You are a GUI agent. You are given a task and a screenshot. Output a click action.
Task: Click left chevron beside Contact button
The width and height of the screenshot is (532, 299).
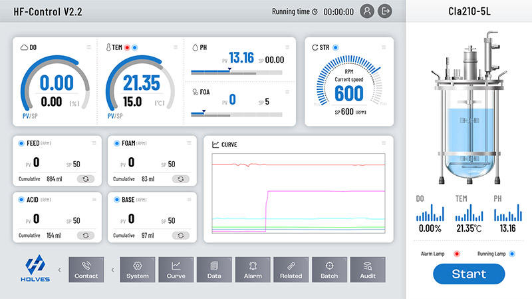(60, 270)
